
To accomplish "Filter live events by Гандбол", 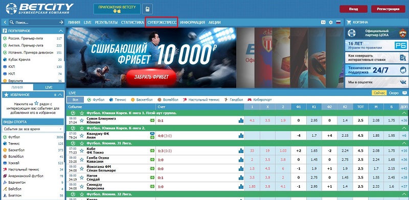I will click(234, 99).
